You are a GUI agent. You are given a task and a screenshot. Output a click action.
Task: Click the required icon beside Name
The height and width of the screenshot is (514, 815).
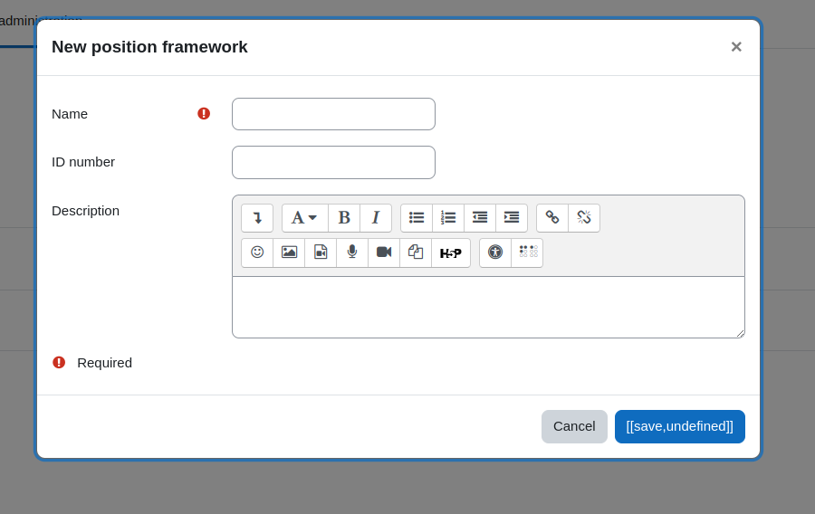coord(204,114)
